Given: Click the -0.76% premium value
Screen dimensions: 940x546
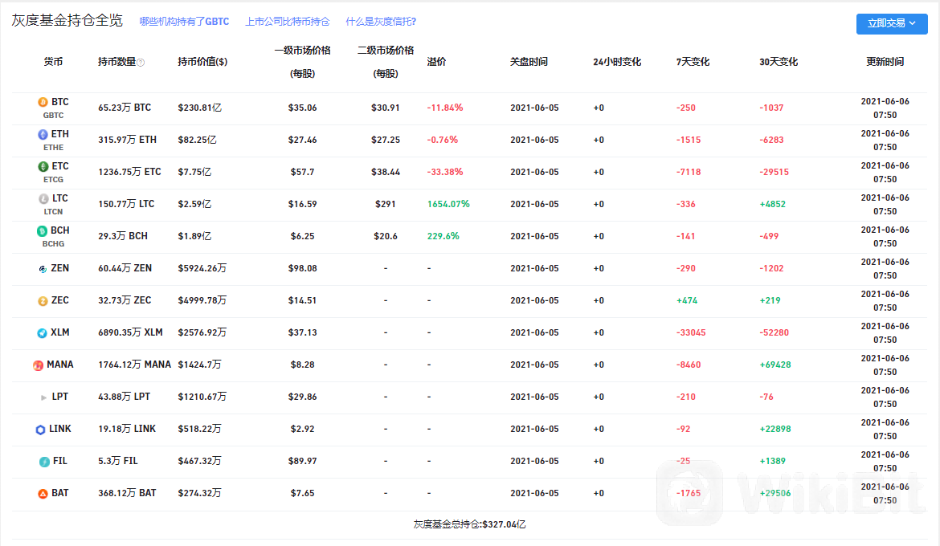Looking at the screenshot, I should tap(443, 140).
